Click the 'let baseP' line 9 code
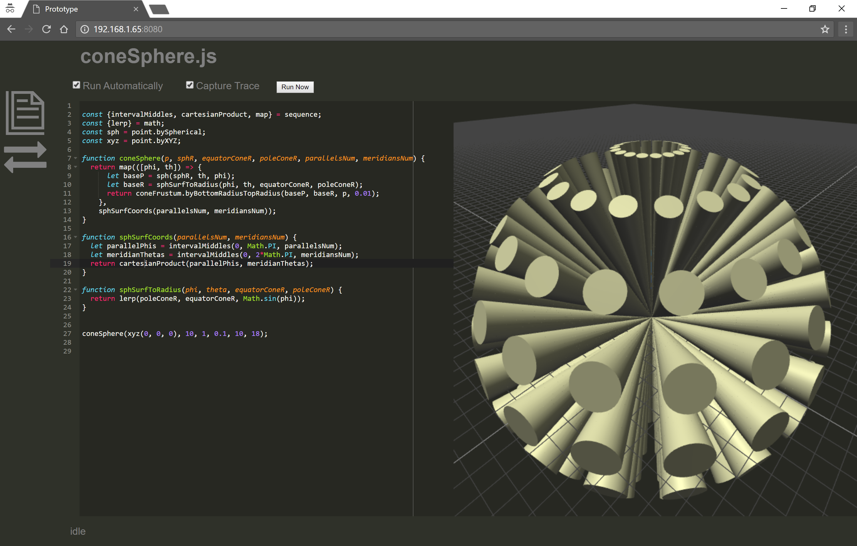Screen dimensions: 857x546 171,176
